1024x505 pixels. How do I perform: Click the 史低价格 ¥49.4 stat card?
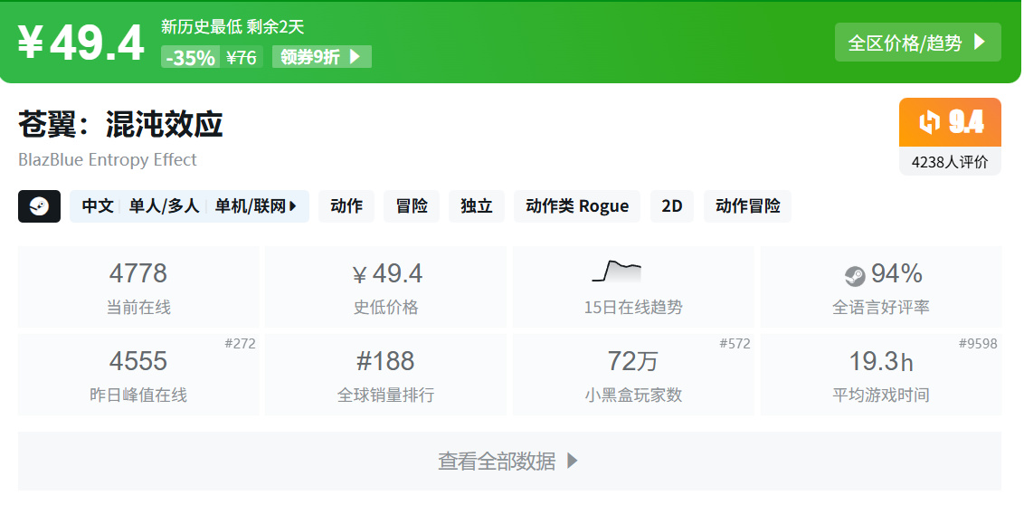[386, 287]
